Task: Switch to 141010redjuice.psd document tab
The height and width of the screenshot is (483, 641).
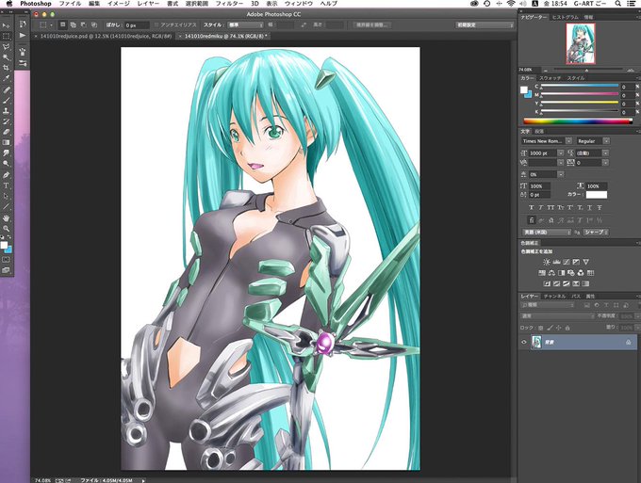Action: [x=106, y=37]
